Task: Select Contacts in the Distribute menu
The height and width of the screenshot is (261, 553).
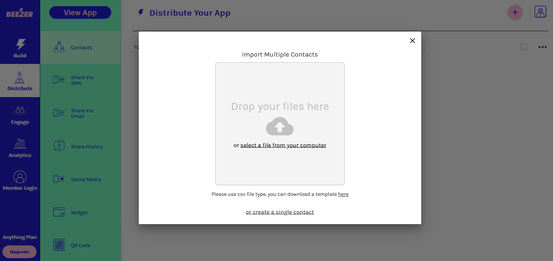Action: [80, 48]
